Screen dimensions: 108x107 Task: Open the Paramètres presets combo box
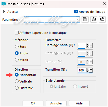point(52,19)
